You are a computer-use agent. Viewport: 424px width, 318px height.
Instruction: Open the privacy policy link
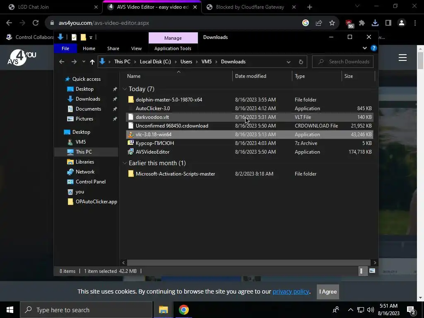point(291,291)
